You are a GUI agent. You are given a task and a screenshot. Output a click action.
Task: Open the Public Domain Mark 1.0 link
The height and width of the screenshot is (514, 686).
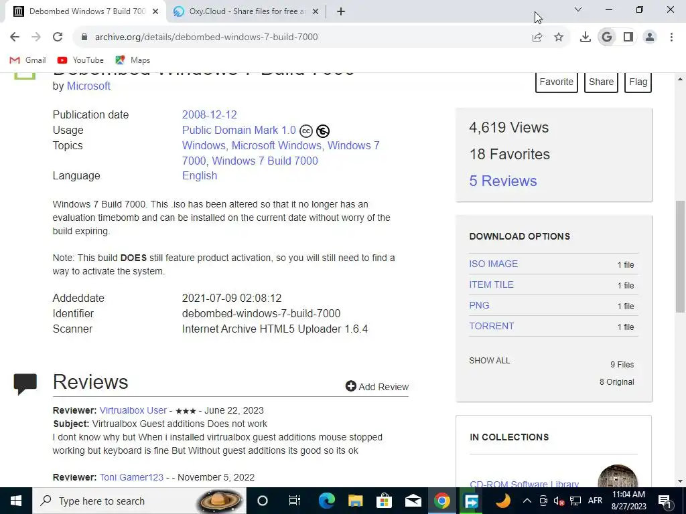[239, 131]
